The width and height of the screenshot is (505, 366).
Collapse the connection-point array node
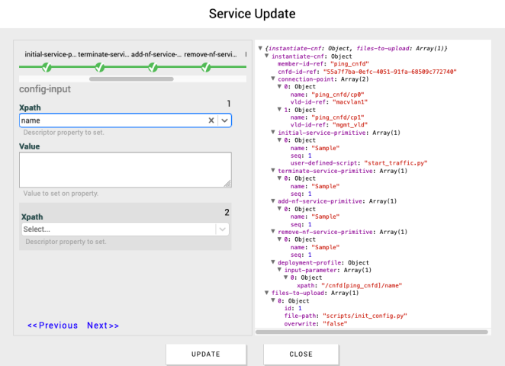pos(273,79)
